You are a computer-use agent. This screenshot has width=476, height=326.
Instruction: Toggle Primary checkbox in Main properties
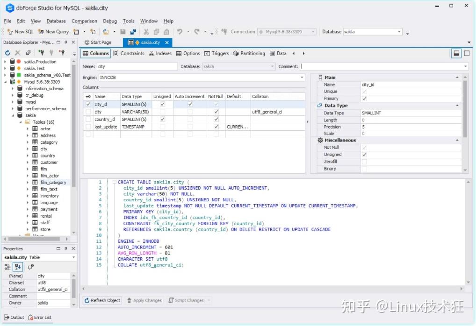[364, 99]
